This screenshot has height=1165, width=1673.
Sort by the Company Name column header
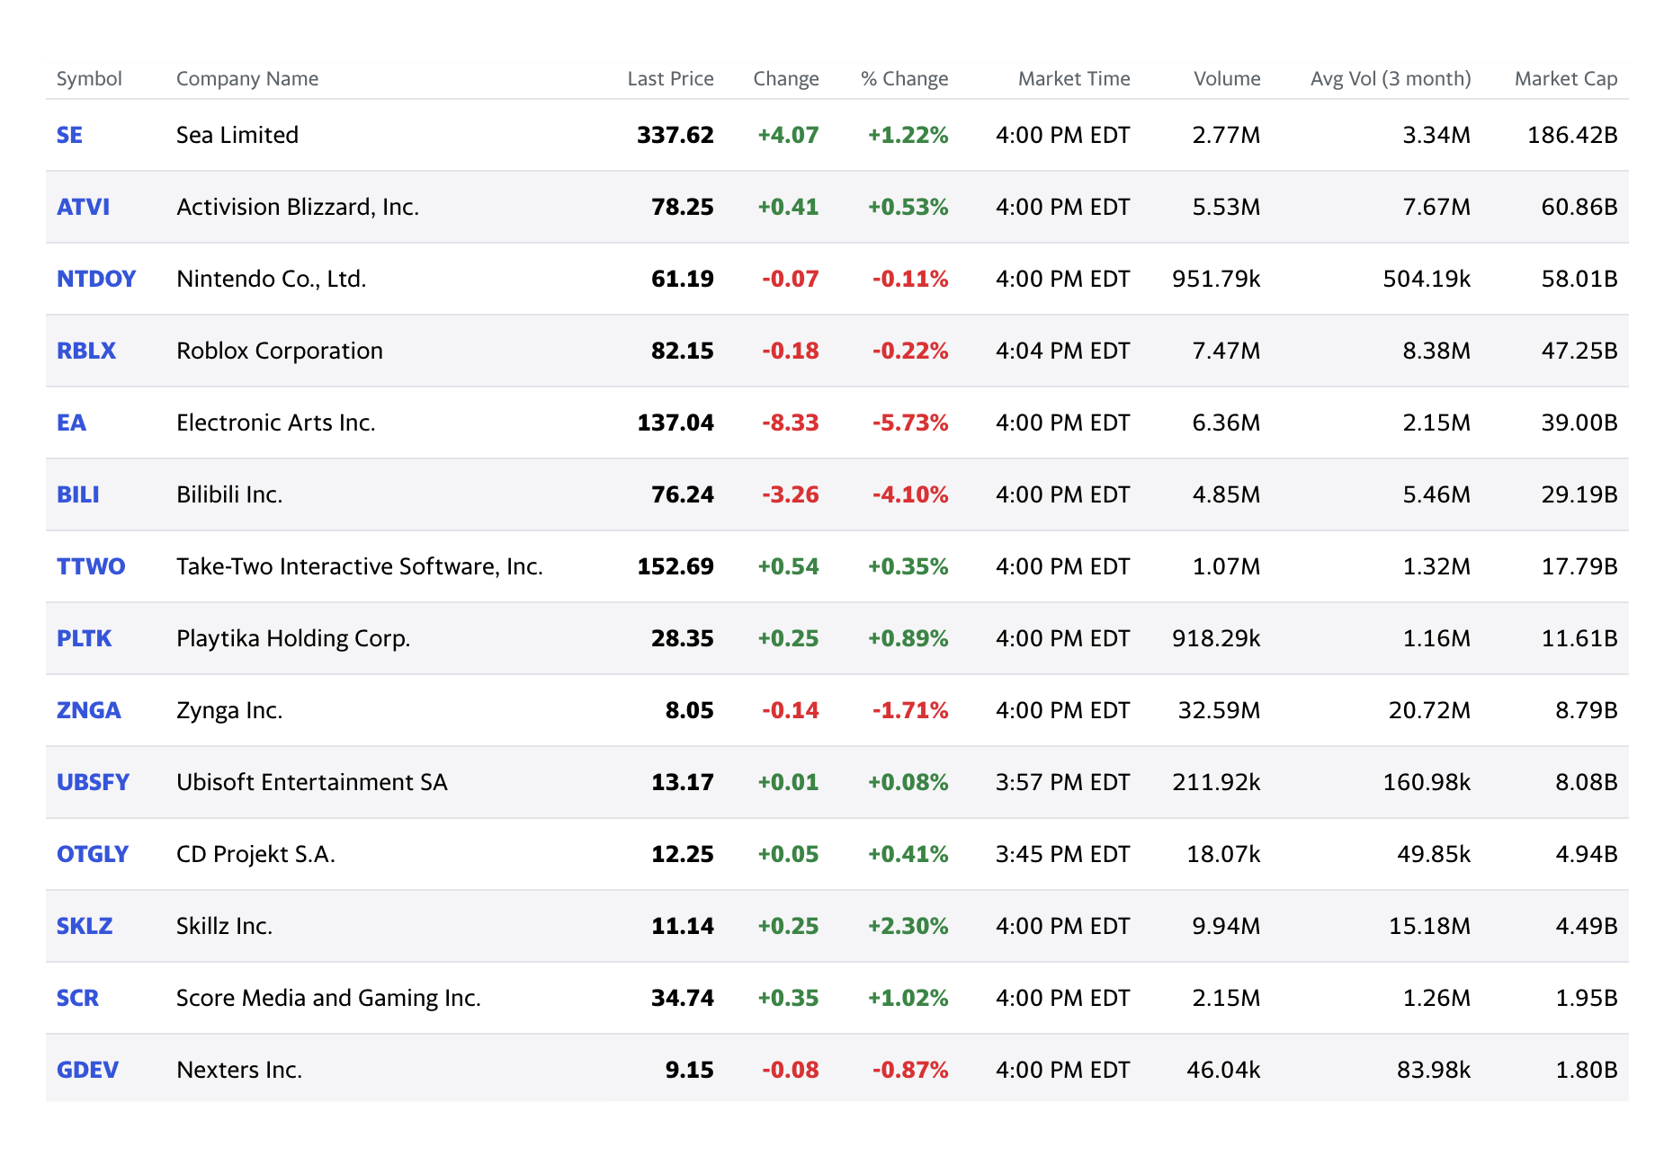(x=247, y=79)
